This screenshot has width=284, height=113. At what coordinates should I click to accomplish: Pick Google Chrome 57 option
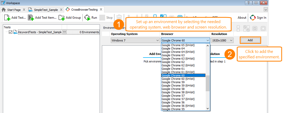click(183, 96)
